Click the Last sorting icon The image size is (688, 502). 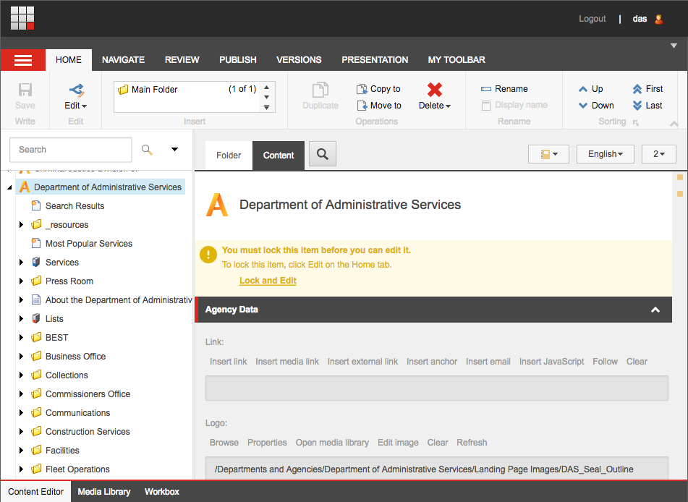pos(637,106)
